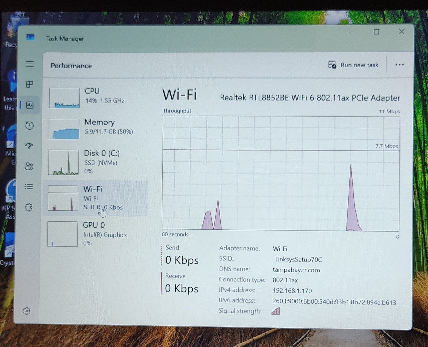Maximize the Task Manager window
This screenshot has width=428, height=347.
(x=376, y=32)
